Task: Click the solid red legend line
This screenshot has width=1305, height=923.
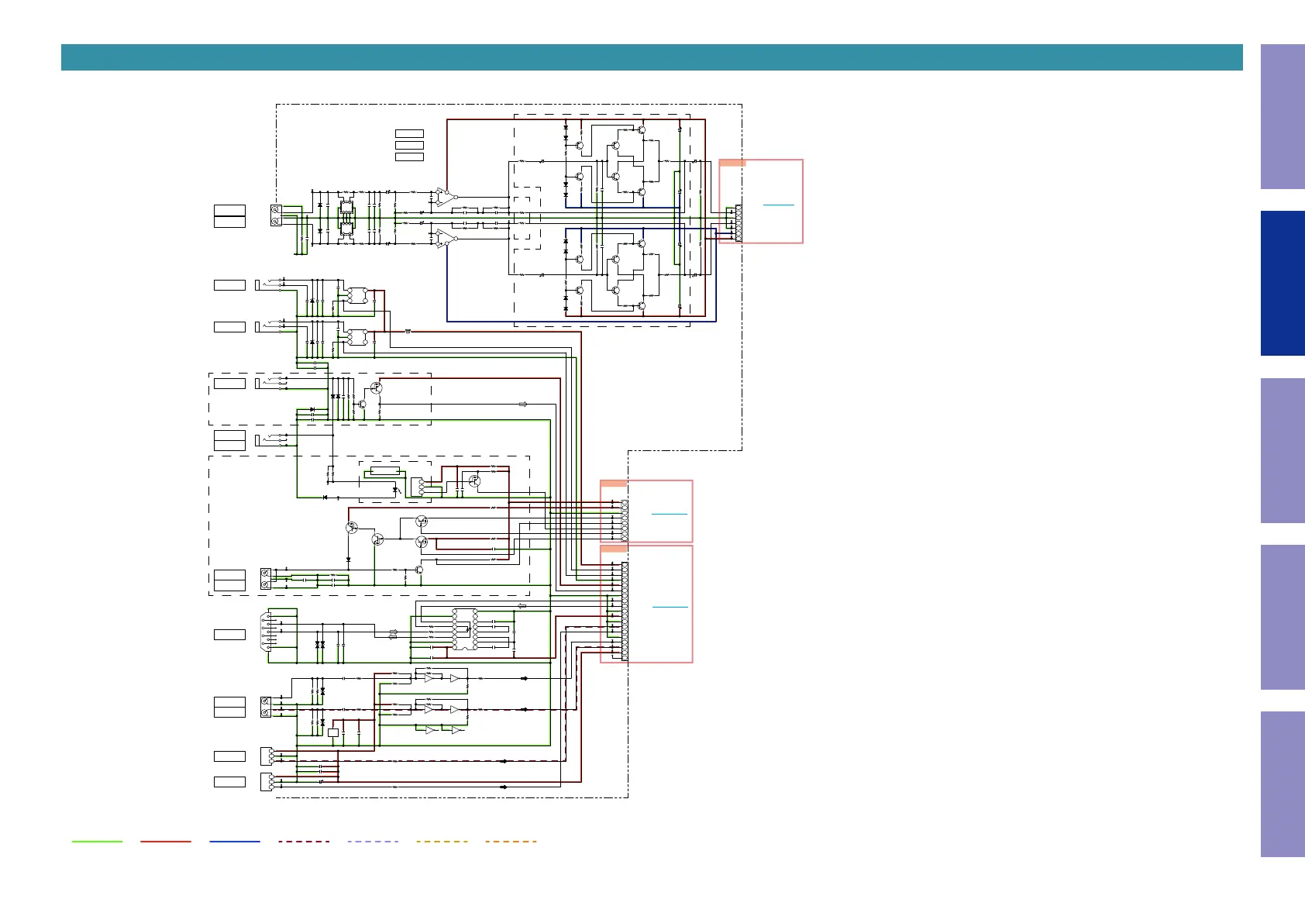Action: click(x=165, y=841)
